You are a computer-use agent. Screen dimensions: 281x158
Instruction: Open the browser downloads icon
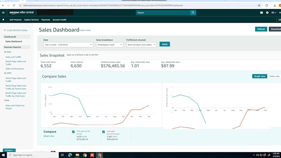pos(274,5)
